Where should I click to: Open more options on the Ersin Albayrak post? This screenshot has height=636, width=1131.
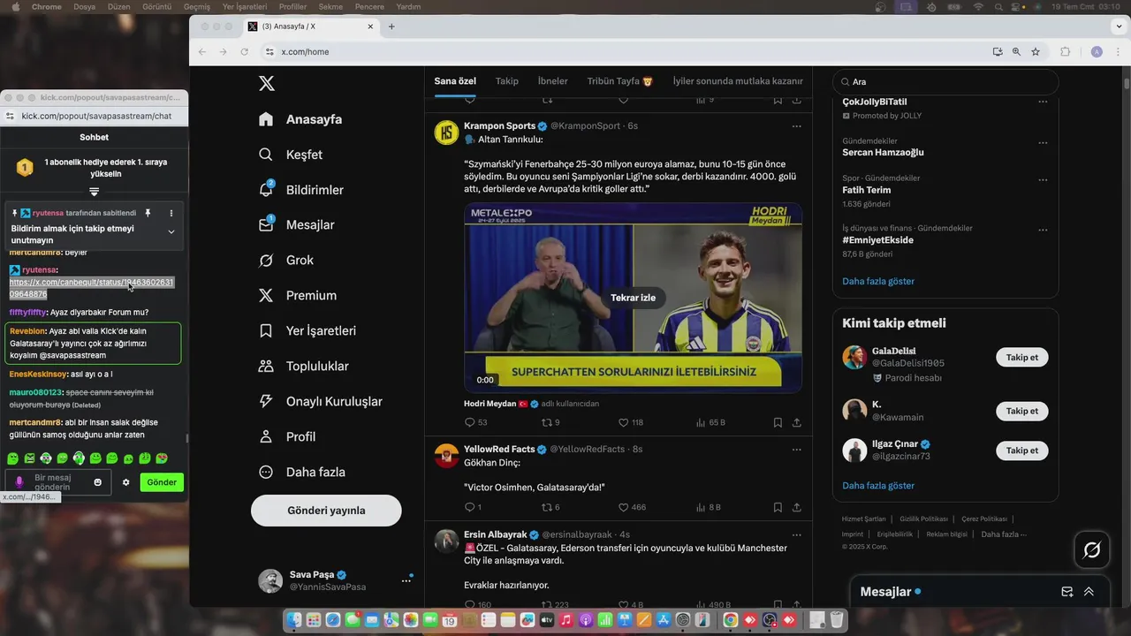(x=796, y=535)
